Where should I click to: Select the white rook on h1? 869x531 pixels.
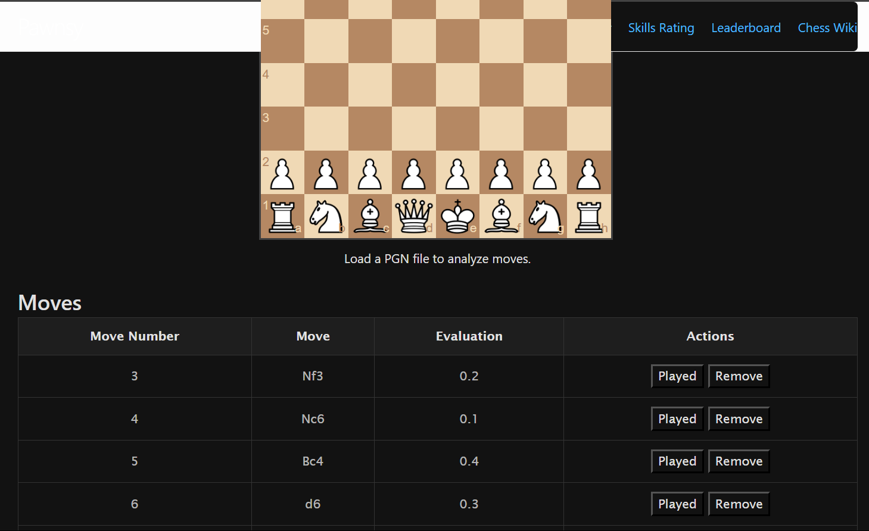[x=588, y=216]
